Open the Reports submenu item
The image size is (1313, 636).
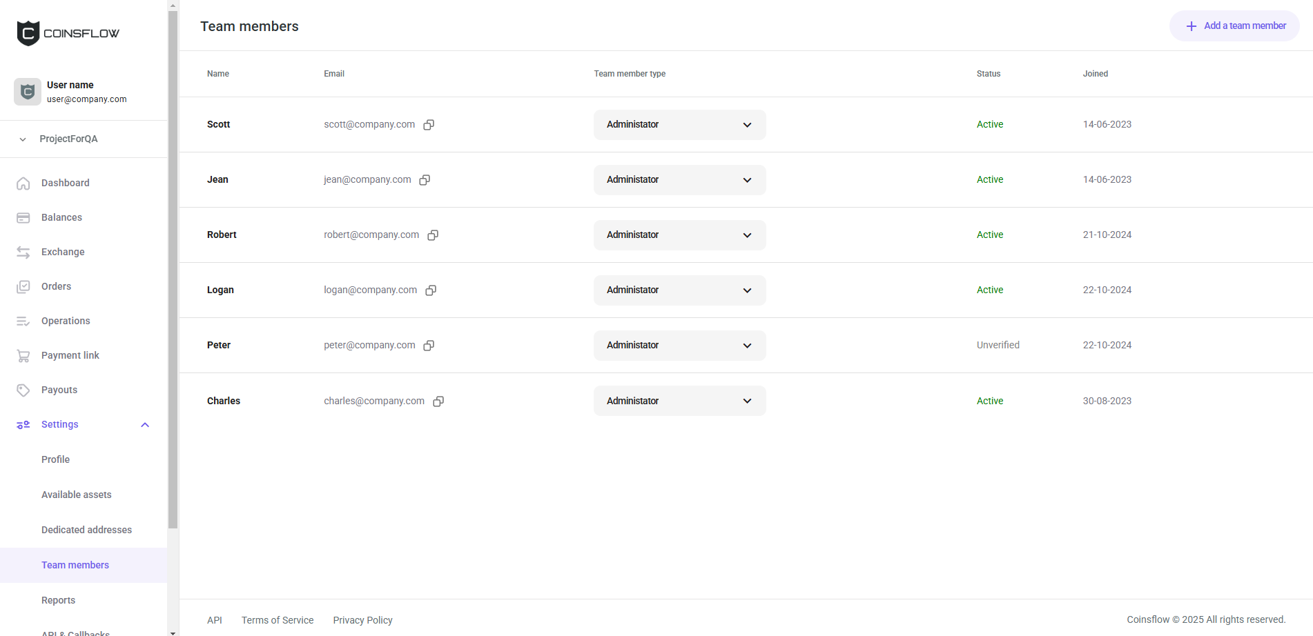pos(58,600)
